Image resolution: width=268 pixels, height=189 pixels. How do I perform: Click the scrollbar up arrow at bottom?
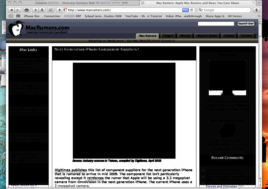tap(260, 181)
